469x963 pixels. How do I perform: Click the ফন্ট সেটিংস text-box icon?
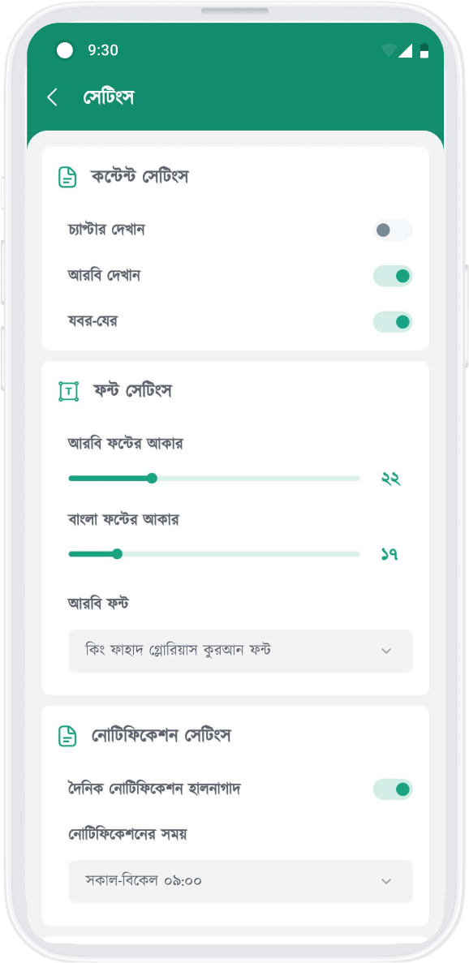click(69, 391)
